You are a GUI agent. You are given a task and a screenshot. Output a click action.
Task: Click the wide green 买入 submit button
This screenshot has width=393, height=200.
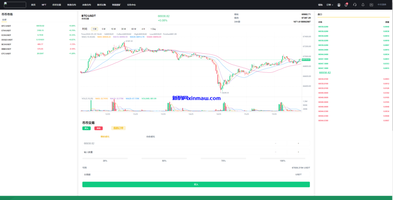pos(196,184)
